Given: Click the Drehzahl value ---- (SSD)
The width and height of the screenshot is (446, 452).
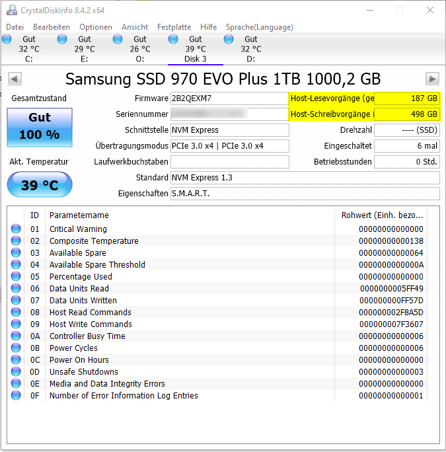Looking at the screenshot, I should click(x=407, y=130).
